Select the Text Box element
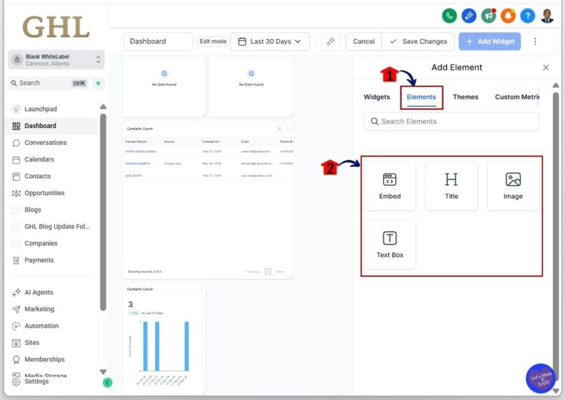565x400 pixels. click(x=390, y=244)
